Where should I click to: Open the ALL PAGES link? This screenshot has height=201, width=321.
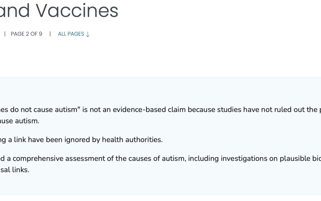click(71, 34)
